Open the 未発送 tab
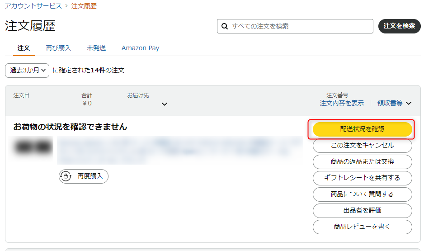The image size is (424, 251). [x=96, y=48]
